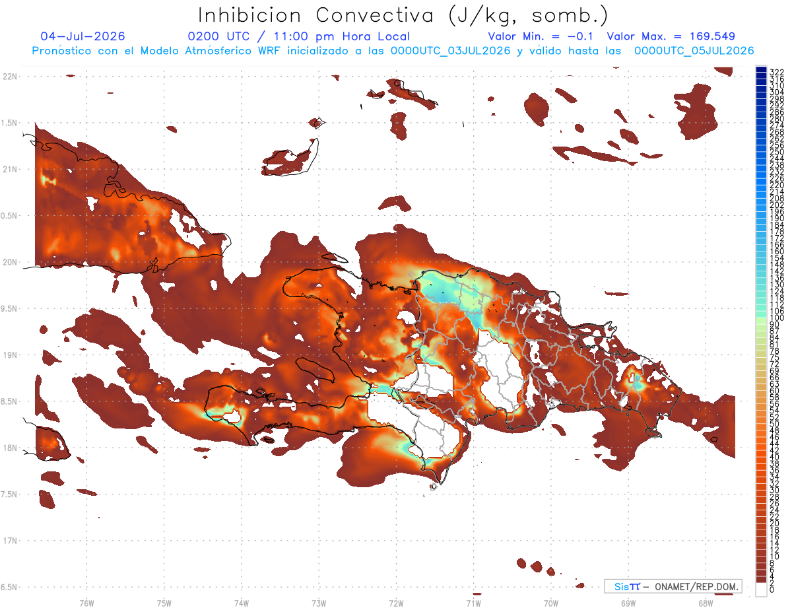
Task: Select the date text '04-Jul-2026'
Action: click(x=82, y=37)
